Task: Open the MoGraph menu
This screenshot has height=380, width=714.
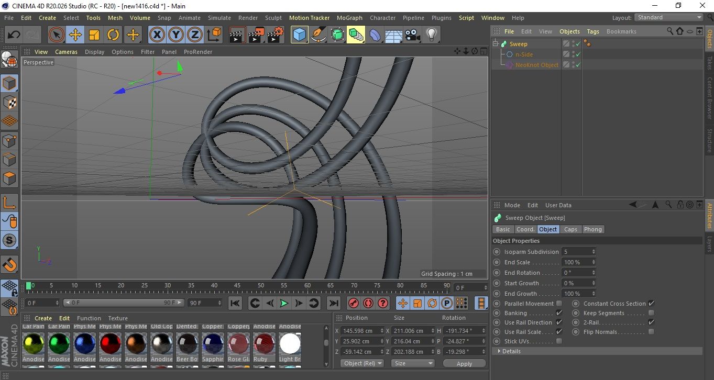Action: [349, 18]
